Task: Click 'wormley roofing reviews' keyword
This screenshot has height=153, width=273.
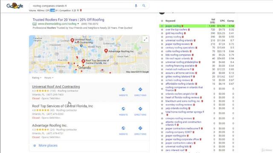Action: click(179, 105)
